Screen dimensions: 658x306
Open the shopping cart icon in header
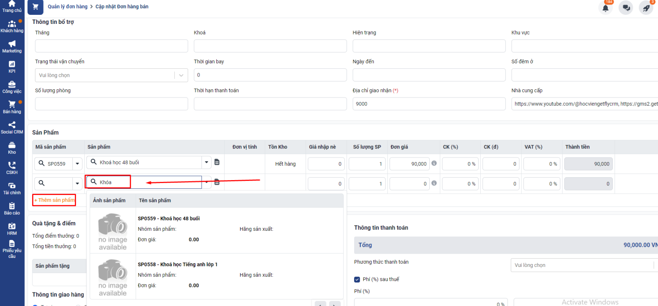pos(35,7)
